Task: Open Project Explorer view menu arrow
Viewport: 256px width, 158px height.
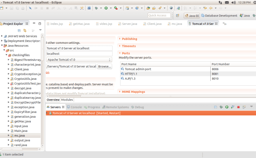Action: 40,30
